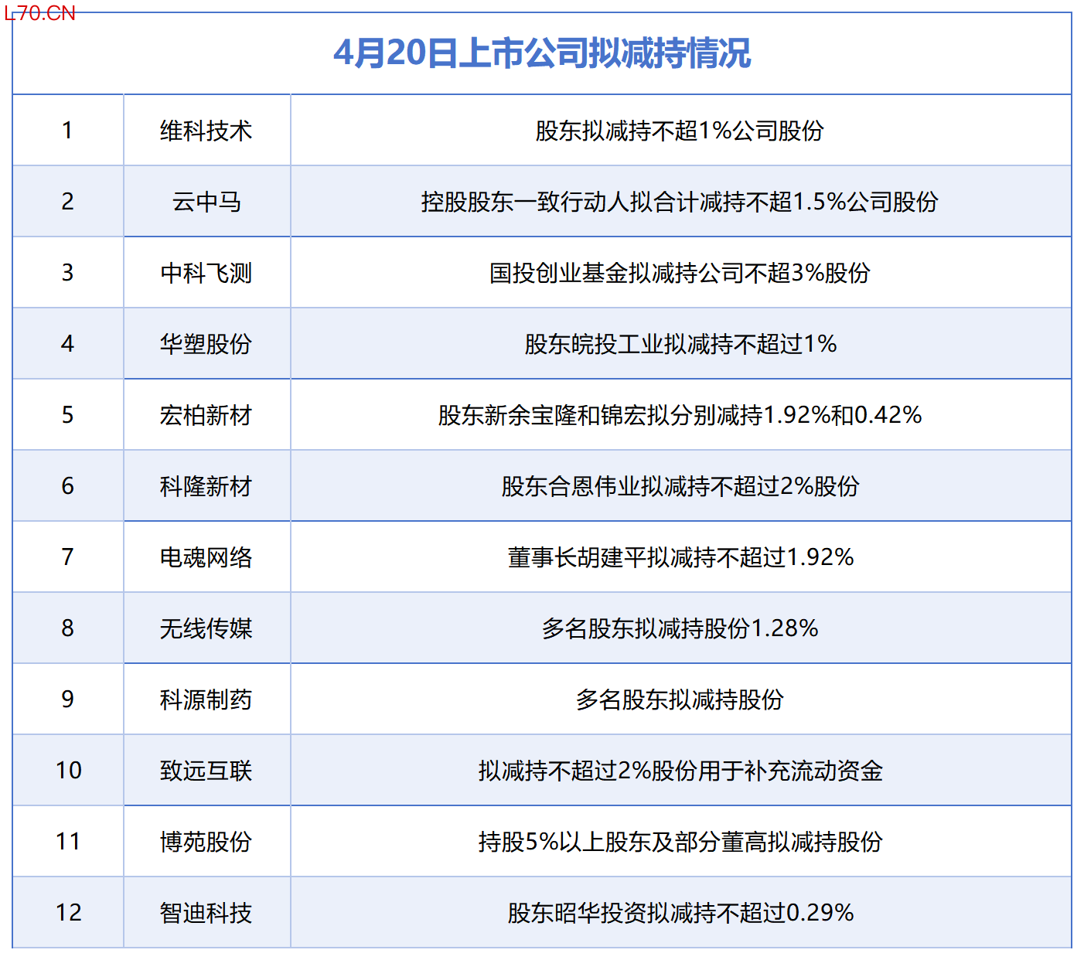Select the 华塑股份 cell
Image resolution: width=1084 pixels, height=960 pixels.
pos(206,344)
